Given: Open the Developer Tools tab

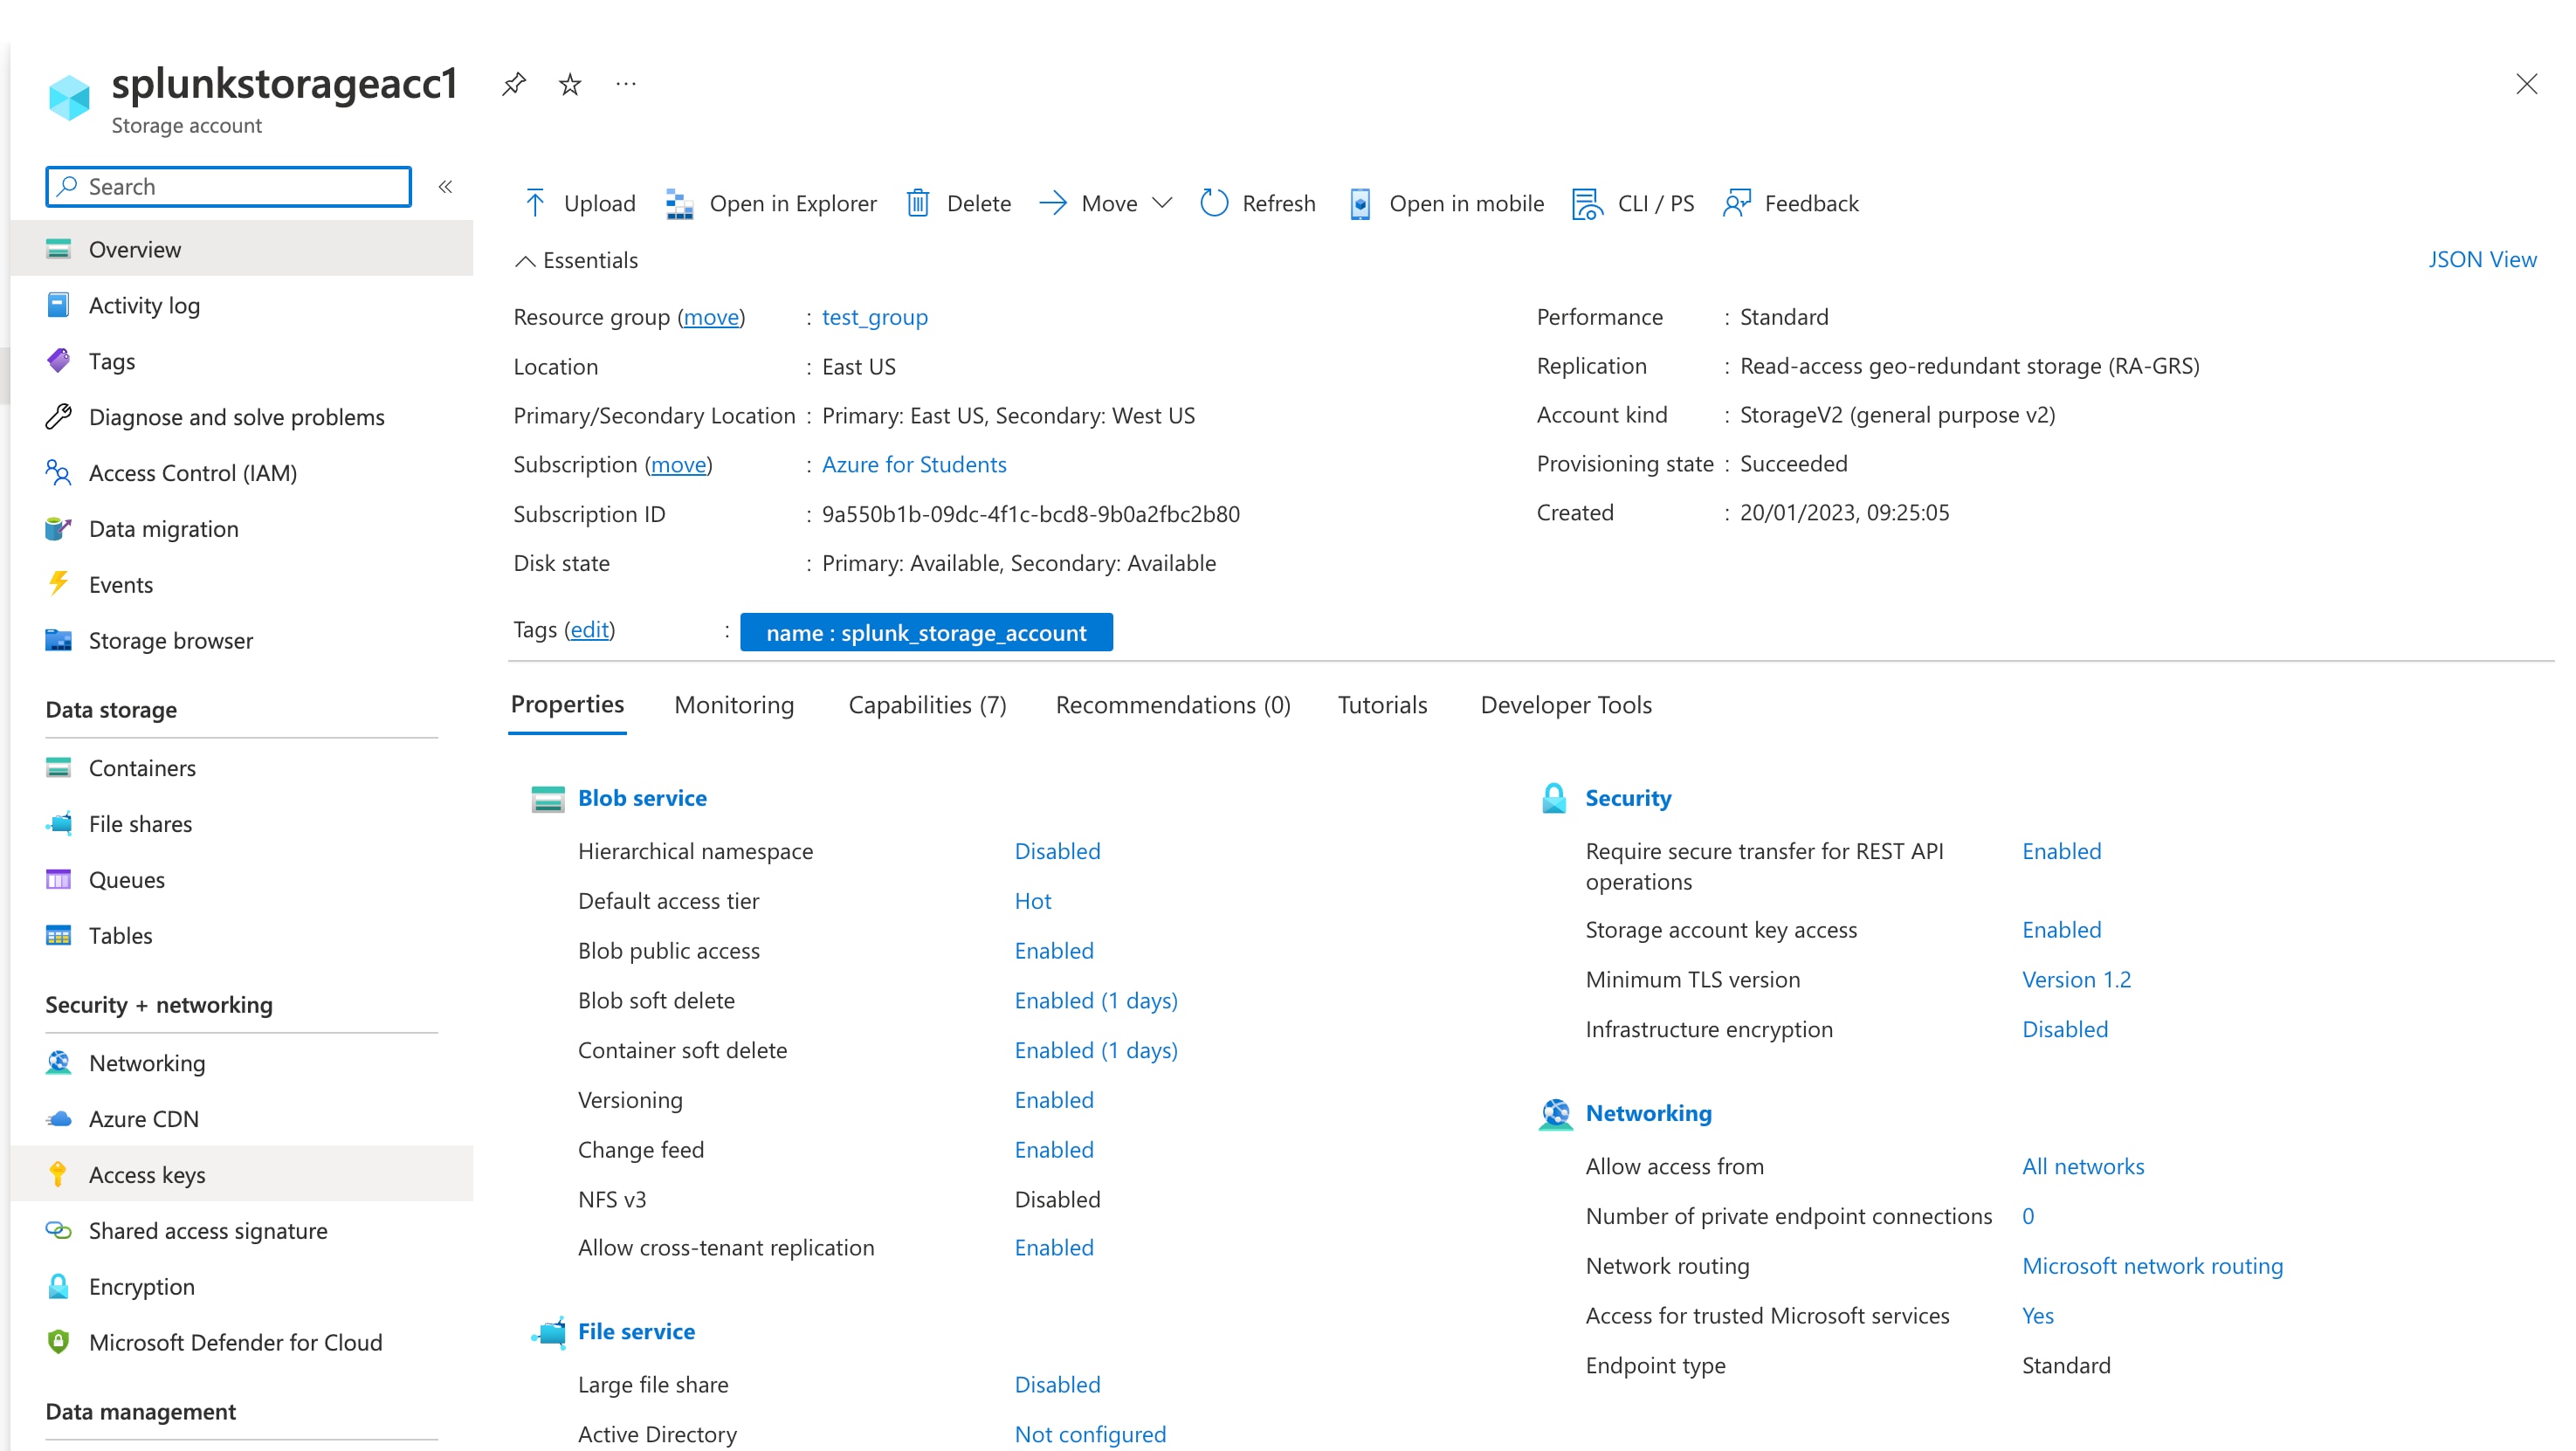Looking at the screenshot, I should [x=1566, y=705].
